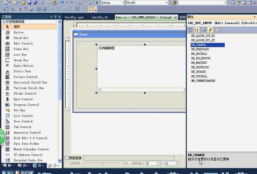Open the Win32 platform dropdown
Image resolution: width=257 pixels, height=174 pixels.
point(167,3)
